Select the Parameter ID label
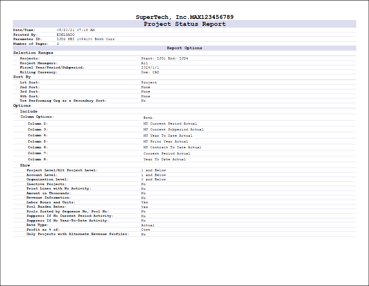 pos(27,39)
